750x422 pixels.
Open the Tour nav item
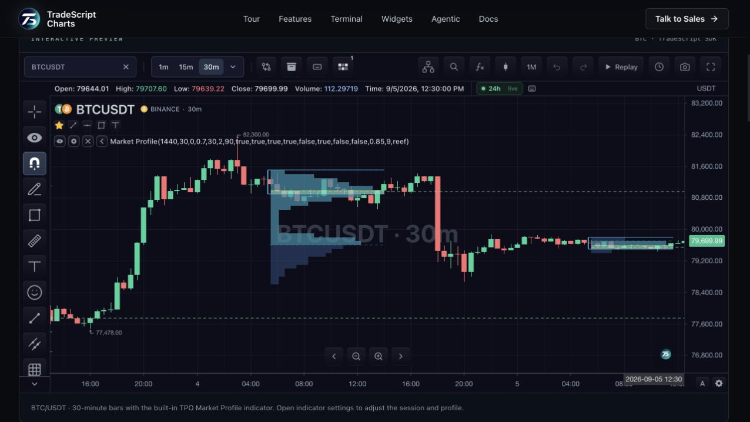click(x=252, y=19)
